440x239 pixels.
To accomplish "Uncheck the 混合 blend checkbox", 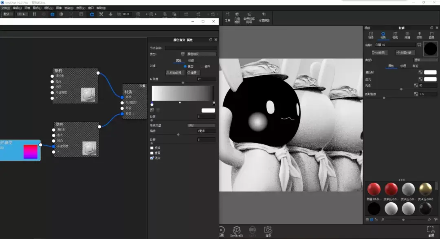I will coord(152,158).
